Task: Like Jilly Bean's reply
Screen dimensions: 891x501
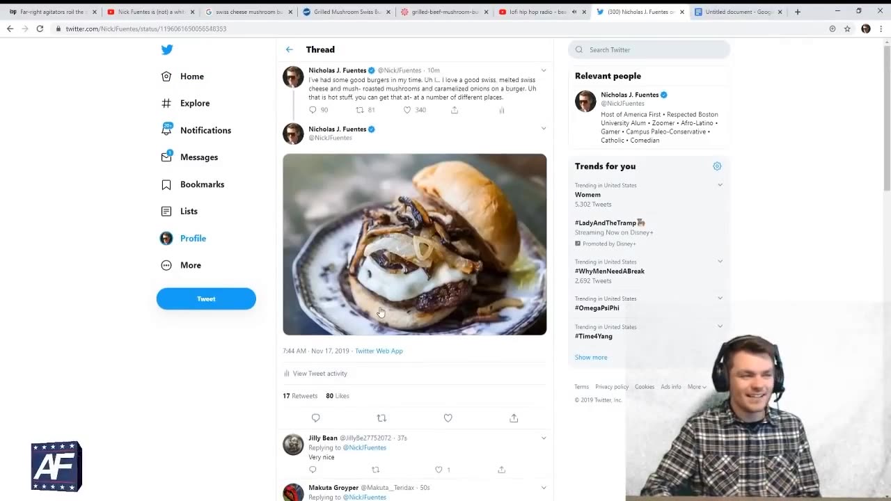Action: point(439,470)
